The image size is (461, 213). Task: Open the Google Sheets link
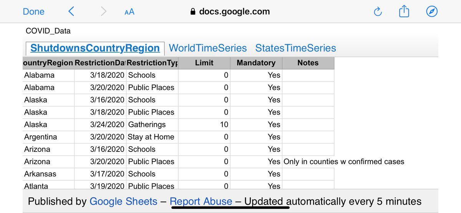[x=123, y=201]
